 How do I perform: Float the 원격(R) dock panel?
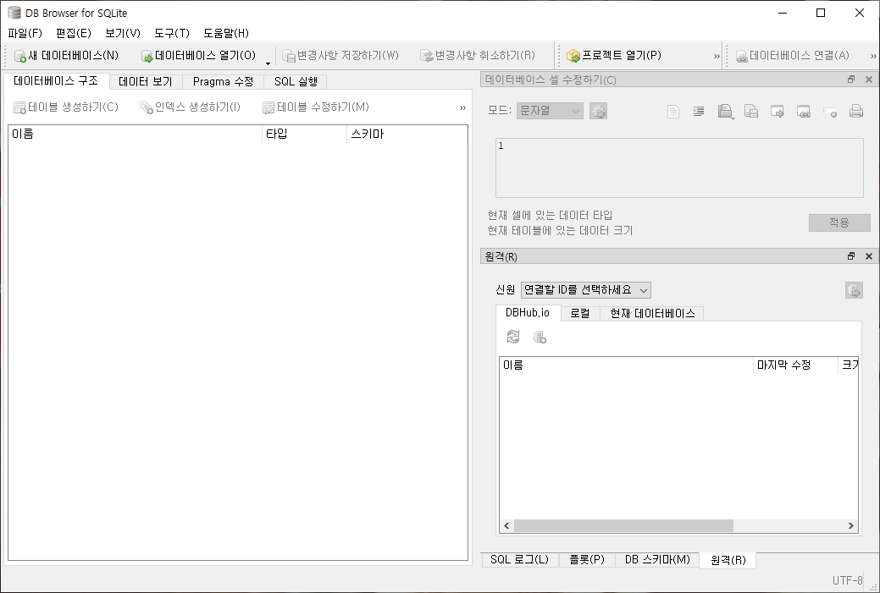click(x=851, y=256)
